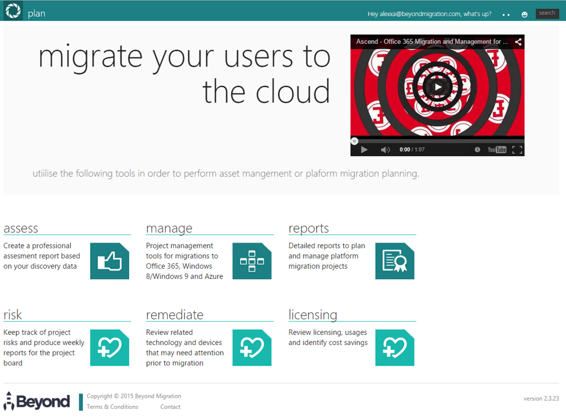The height and width of the screenshot is (419, 566).
Task: Click the video progress bar scrubber
Action: [354, 141]
